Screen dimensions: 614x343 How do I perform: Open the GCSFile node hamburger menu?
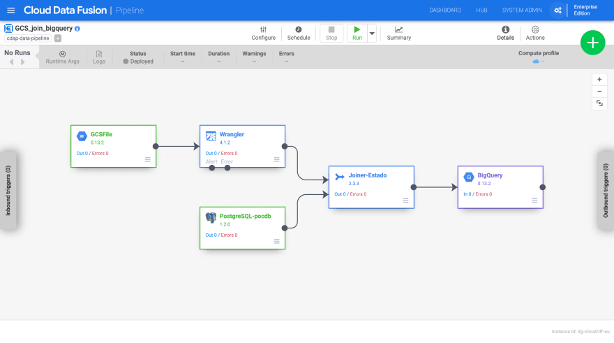[148, 159]
